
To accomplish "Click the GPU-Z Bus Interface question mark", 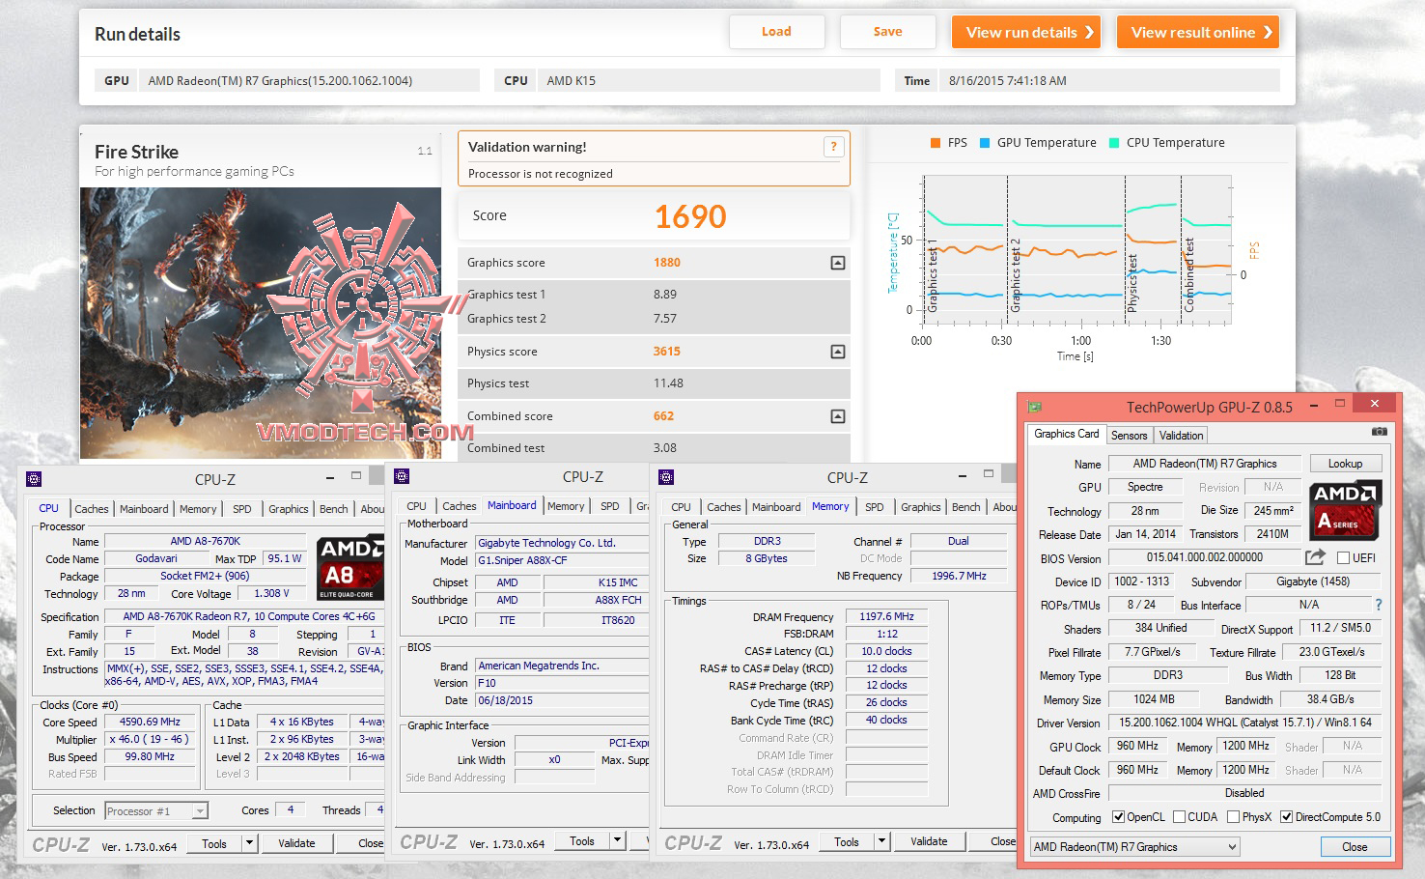I will [1379, 605].
